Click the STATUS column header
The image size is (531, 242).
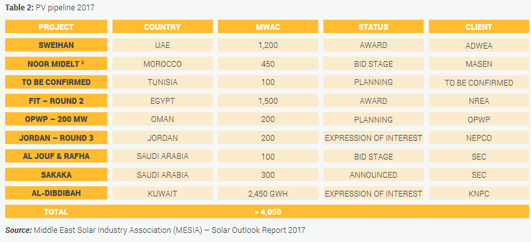373,27
